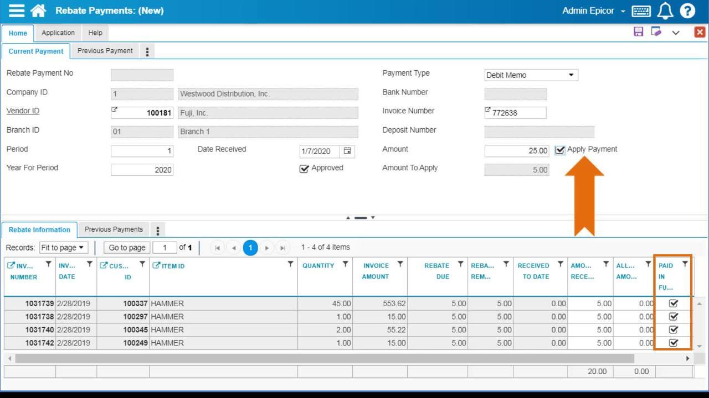709x398 pixels.
Task: Open the Records Fit to page dropdown
Action: 63,248
